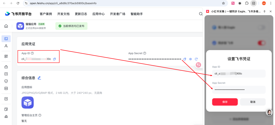The width and height of the screenshot is (275, 125).
Task: Pin the 小红书采集 side panel
Action: pyautogui.click(x=264, y=11)
